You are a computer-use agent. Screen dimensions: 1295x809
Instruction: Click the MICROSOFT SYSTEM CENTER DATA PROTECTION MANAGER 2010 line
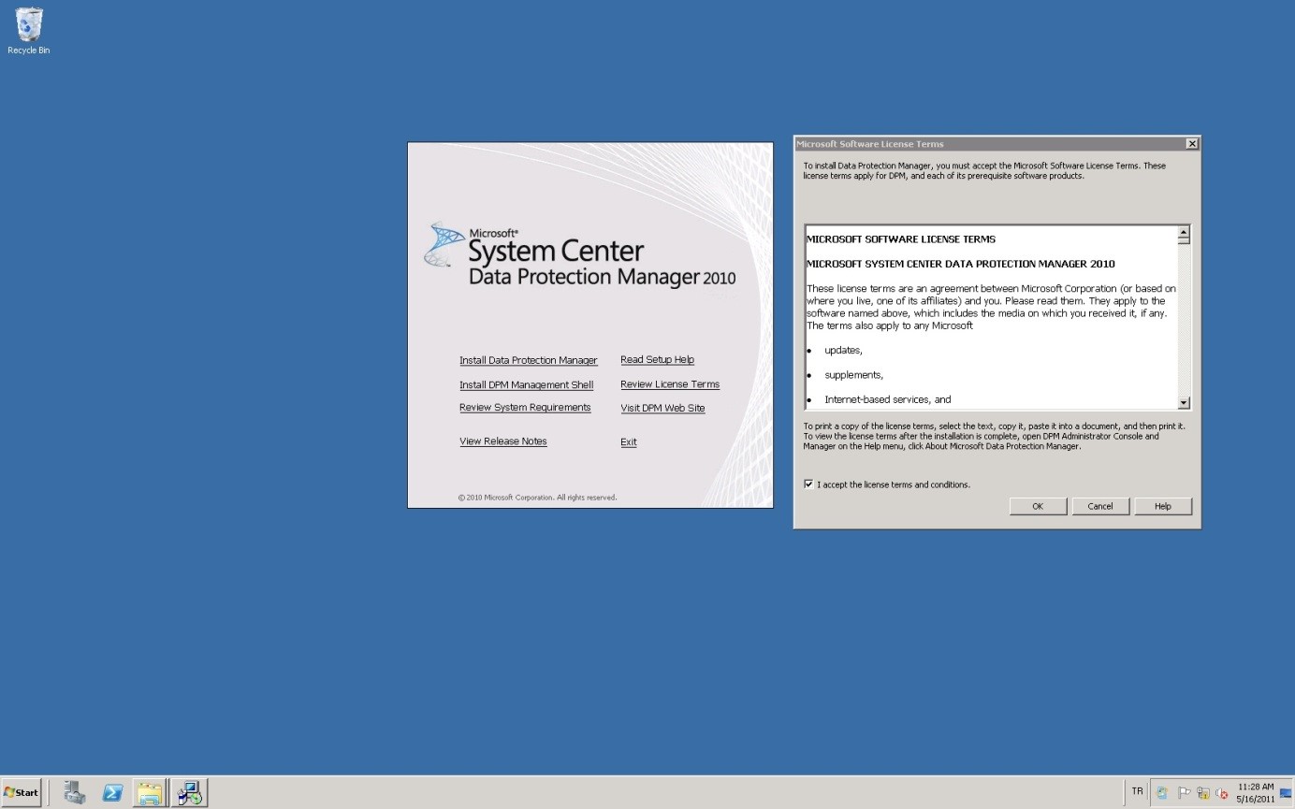pyautogui.click(x=961, y=264)
